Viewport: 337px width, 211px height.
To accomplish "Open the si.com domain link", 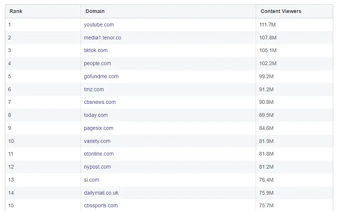I will tap(91, 180).
